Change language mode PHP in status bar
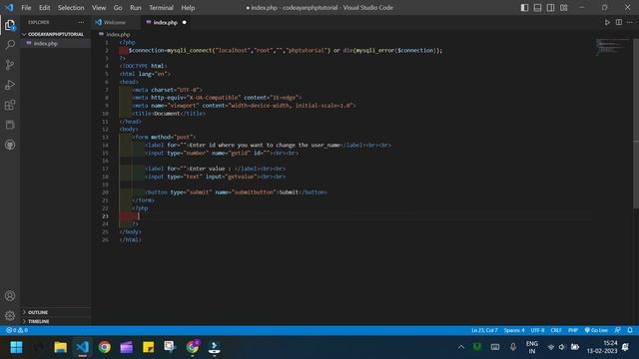Viewport: 639px width, 359px height. (573, 330)
